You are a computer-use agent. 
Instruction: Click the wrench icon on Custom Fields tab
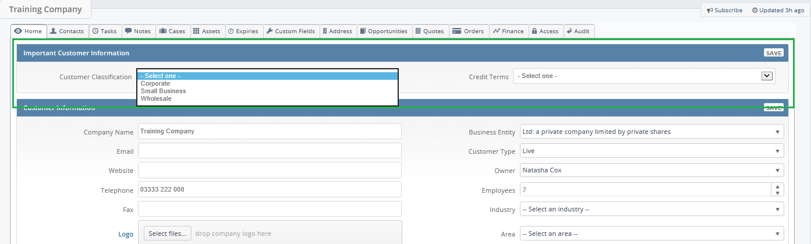pos(270,31)
